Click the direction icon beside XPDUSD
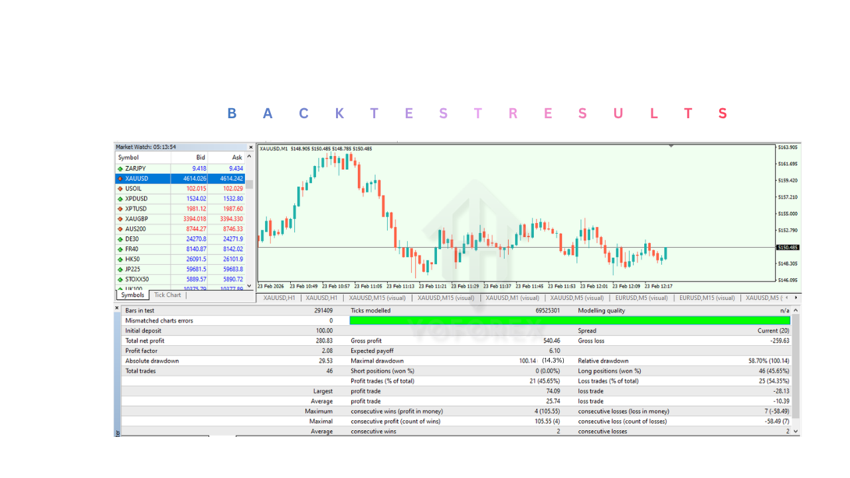 pos(120,199)
